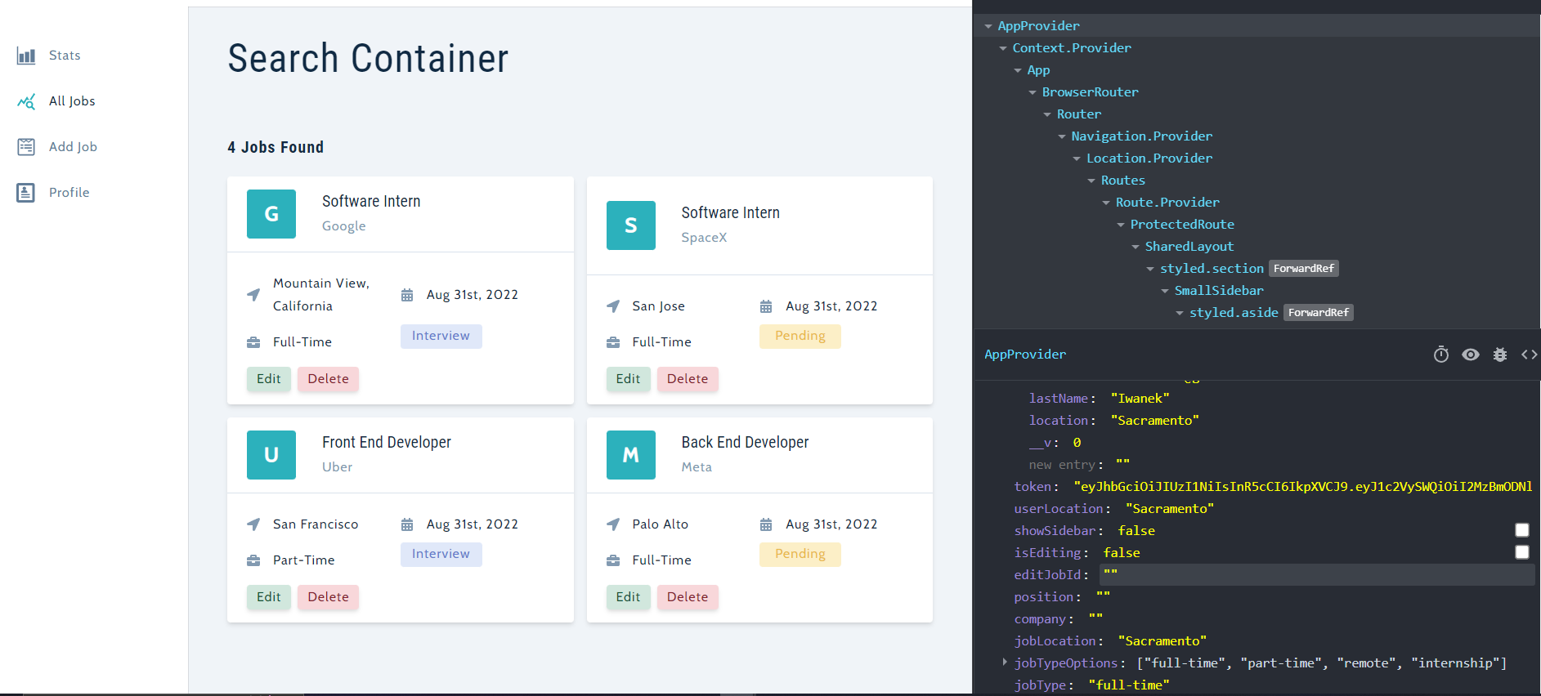Collapse the BrowserRouter node arrow

[x=1033, y=92]
